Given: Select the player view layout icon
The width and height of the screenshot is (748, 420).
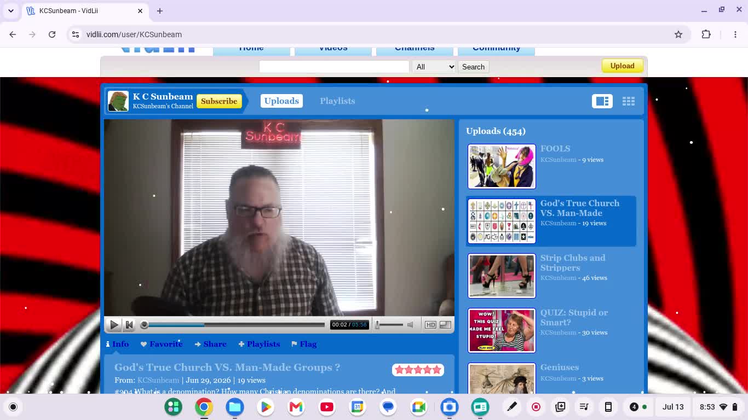Looking at the screenshot, I should tap(602, 101).
